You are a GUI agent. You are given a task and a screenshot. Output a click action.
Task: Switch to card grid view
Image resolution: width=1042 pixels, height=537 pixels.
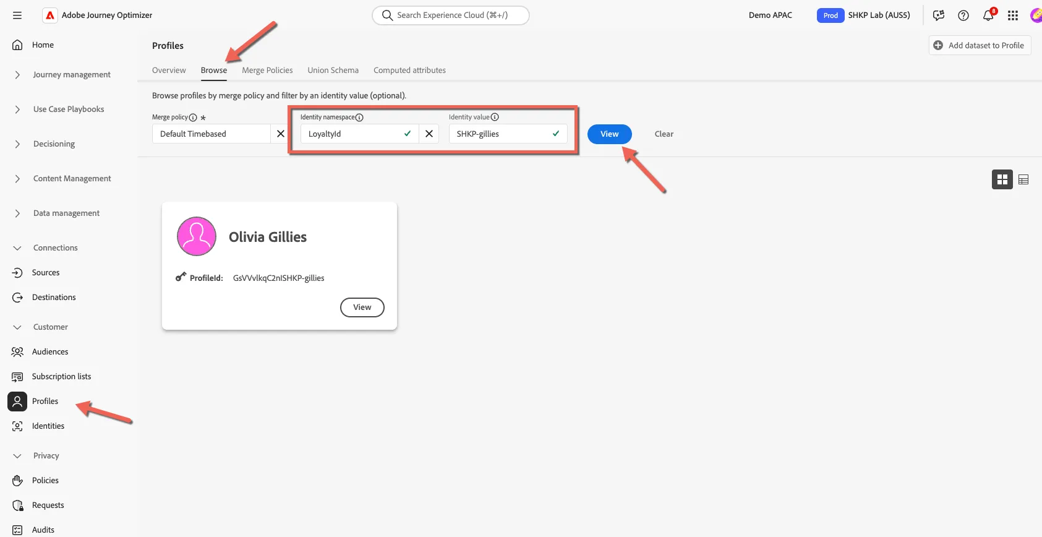click(x=1002, y=179)
